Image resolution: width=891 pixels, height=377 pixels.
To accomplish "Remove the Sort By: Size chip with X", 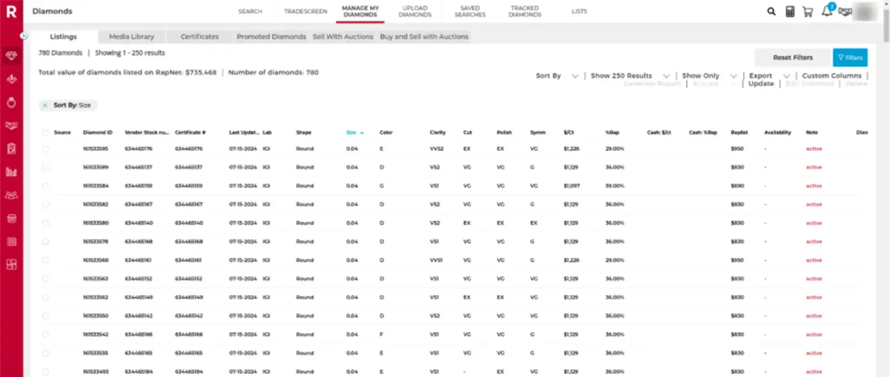I will (x=45, y=106).
